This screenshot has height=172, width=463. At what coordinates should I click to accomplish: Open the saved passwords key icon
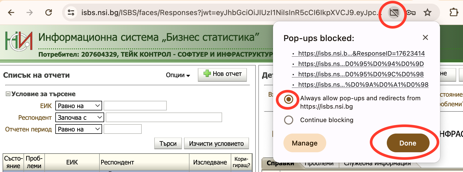[x=411, y=12]
